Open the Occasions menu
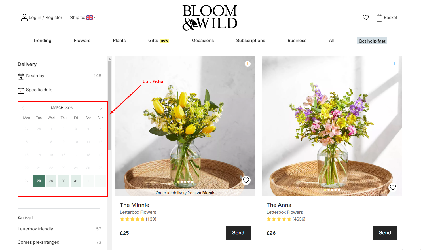The height and width of the screenshot is (250, 423). point(203,41)
